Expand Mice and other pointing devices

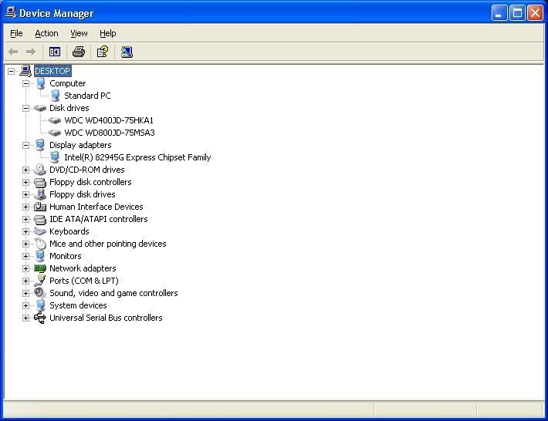(25, 244)
